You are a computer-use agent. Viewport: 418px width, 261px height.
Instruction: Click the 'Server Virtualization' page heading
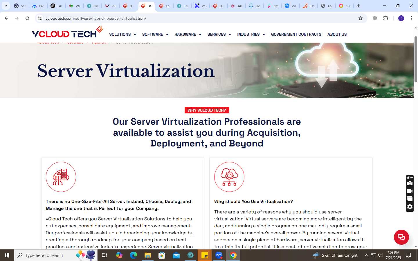(x=126, y=71)
